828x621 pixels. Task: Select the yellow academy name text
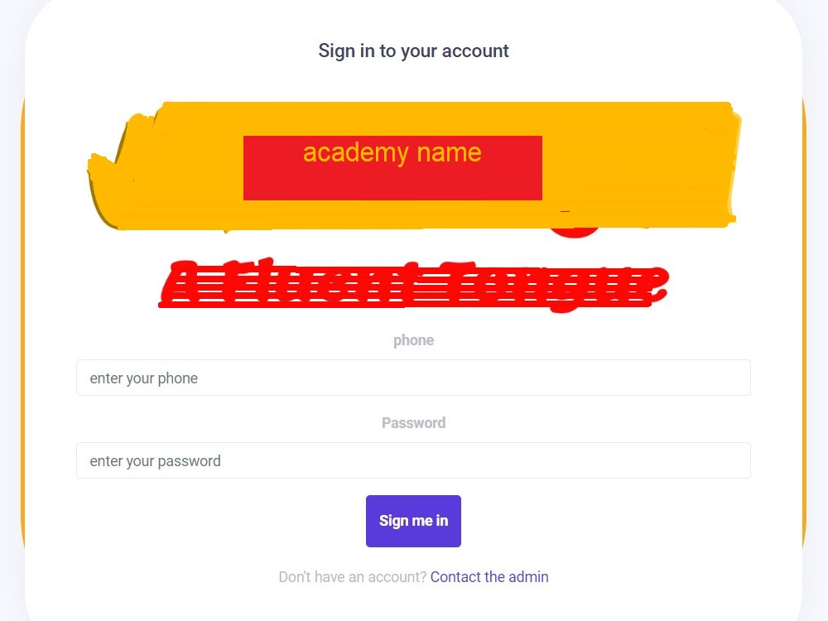click(x=392, y=152)
